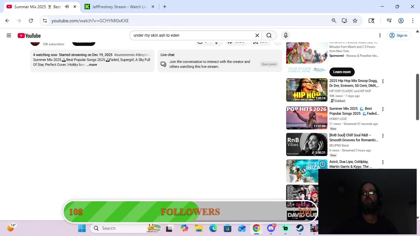Screen dimensions: 420x236
Task: Open the weather widget showing 74°
Action: pyautogui.click(x=11, y=227)
